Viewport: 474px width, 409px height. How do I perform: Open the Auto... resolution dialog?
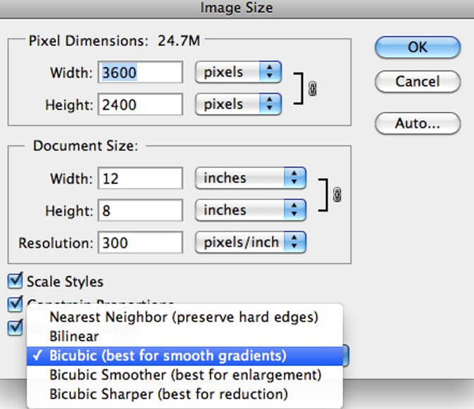[418, 123]
